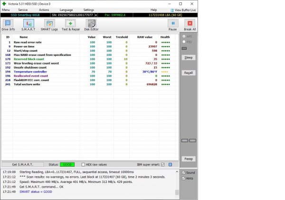Open Test & Repair section
This screenshot has height=200, width=285.
[70, 25]
